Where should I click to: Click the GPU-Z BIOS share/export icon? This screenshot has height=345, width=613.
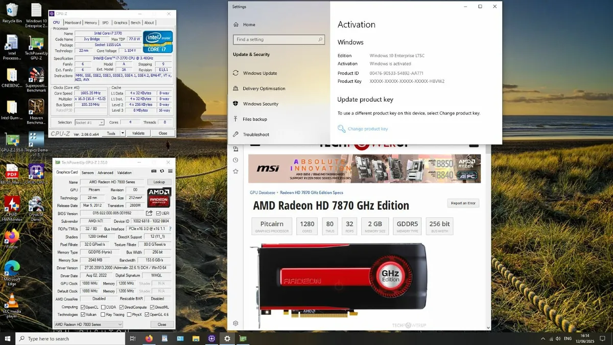(x=149, y=213)
